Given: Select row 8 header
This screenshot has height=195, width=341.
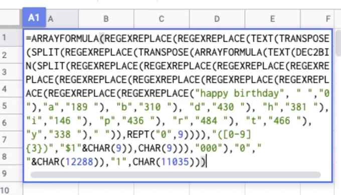Looking at the screenshot, I should pos(11,157).
